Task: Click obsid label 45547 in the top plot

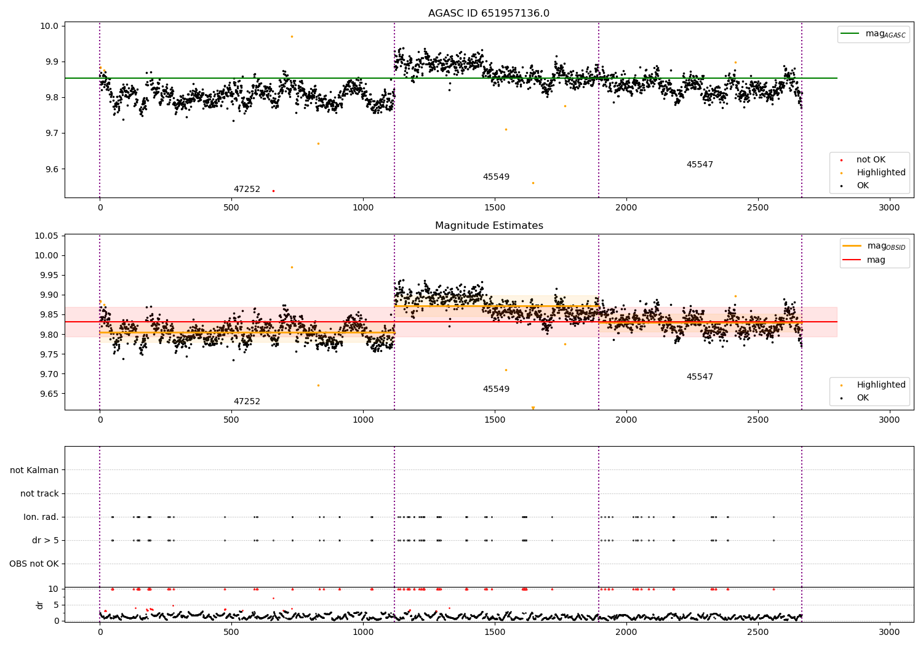Action: (x=700, y=165)
